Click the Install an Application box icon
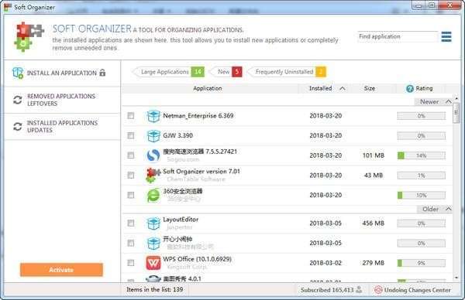The width and height of the screenshot is (465, 300). point(18,73)
